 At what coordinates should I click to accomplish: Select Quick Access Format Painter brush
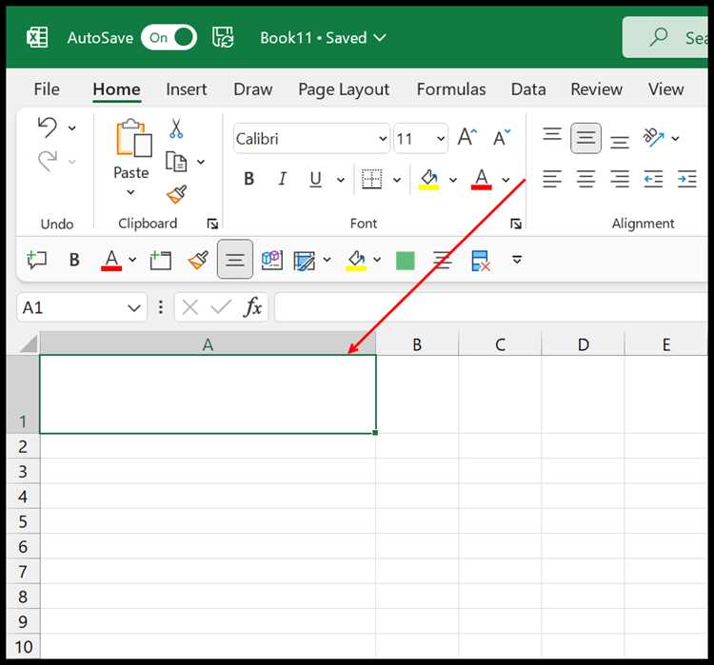[198, 260]
